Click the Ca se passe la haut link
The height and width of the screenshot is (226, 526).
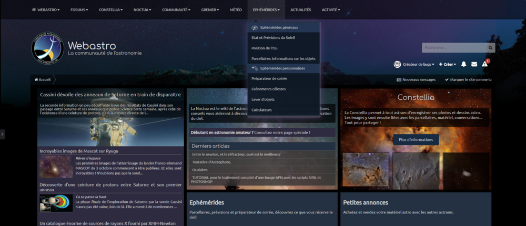point(91,197)
